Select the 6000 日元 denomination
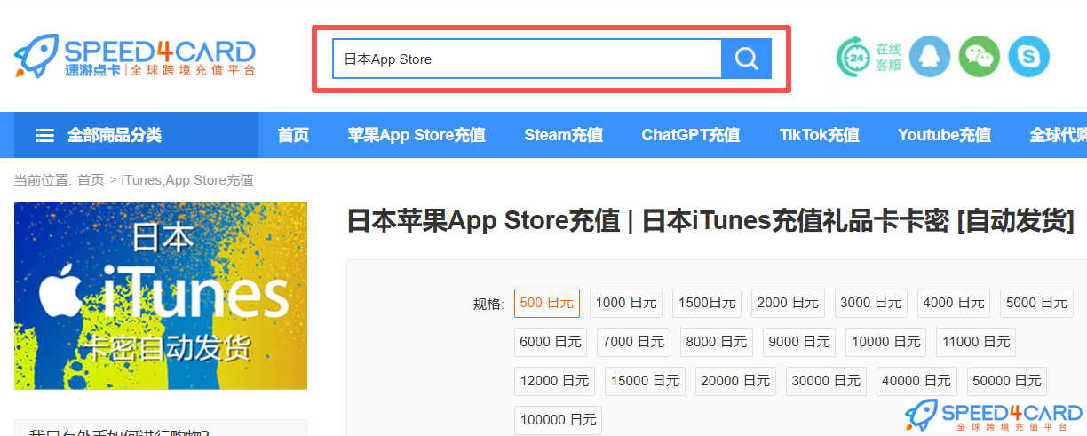 click(551, 342)
